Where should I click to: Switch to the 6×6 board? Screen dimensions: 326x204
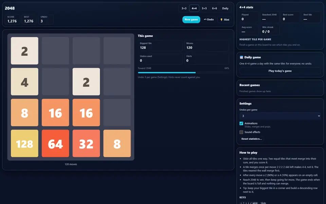214,8
